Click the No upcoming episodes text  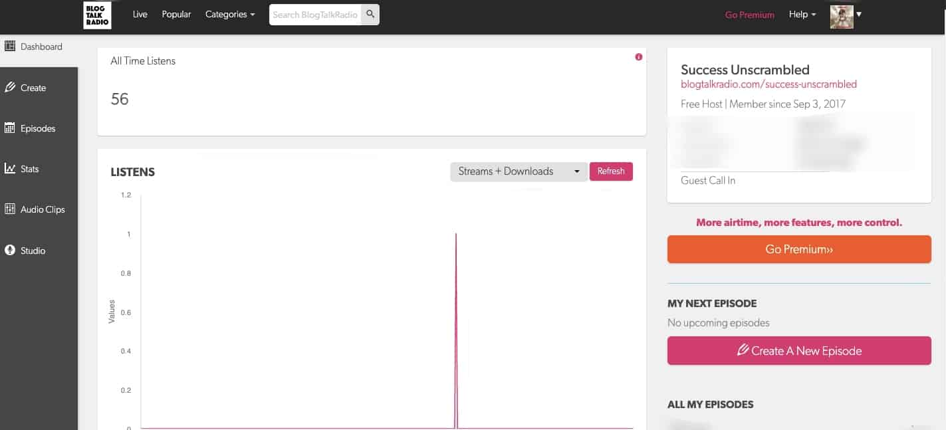tap(719, 323)
